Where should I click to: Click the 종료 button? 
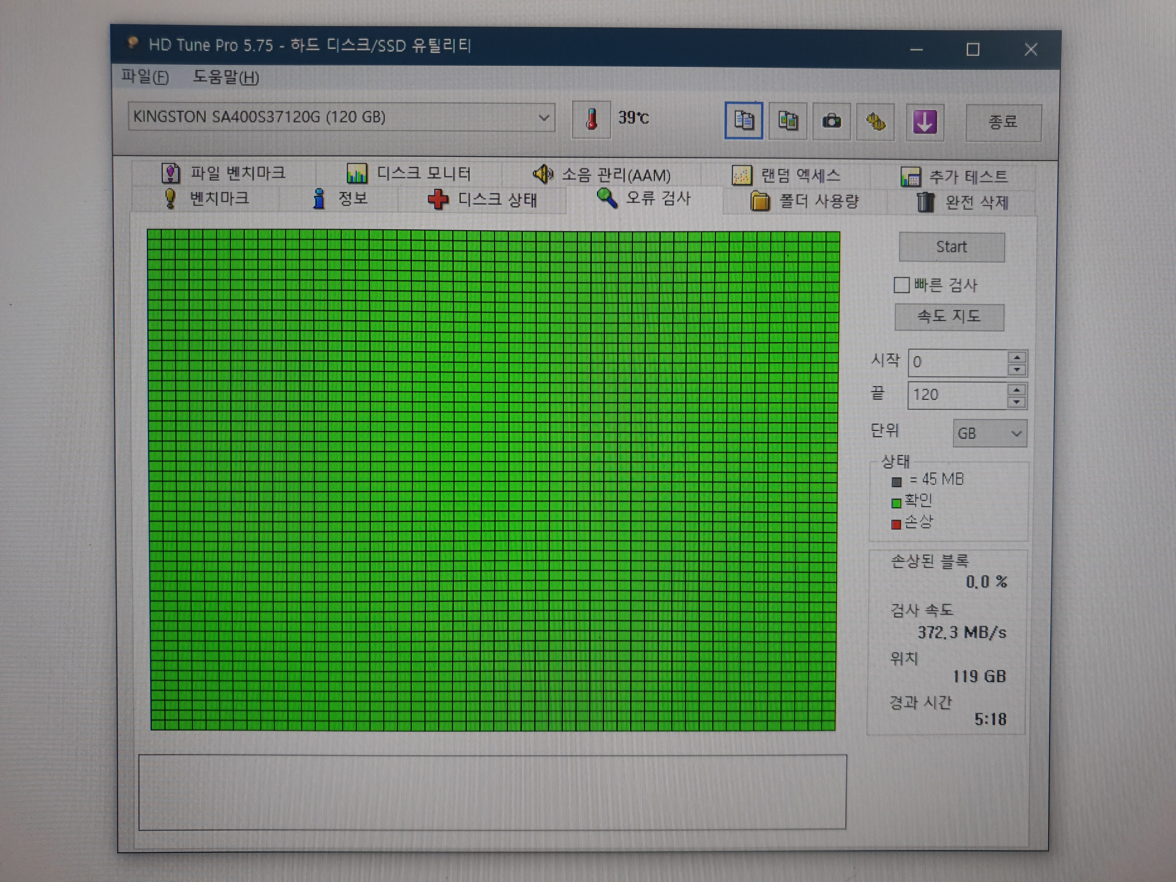tap(1003, 123)
